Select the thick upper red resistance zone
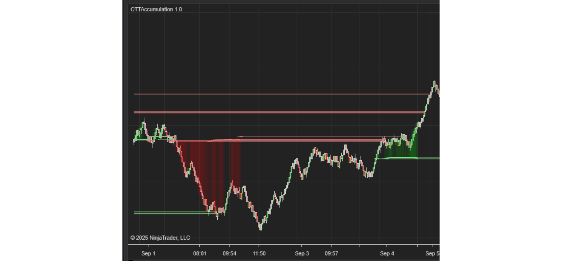Viewport: 562px width, 261px height. (279, 112)
